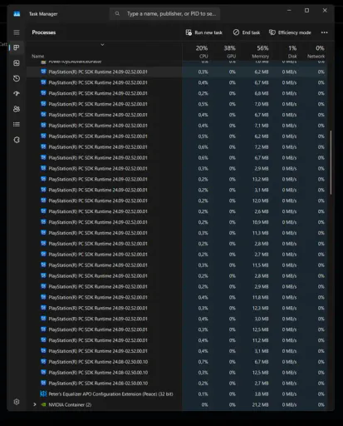Open the three-dot more options menu
The width and height of the screenshot is (343, 426).
pyautogui.click(x=324, y=32)
